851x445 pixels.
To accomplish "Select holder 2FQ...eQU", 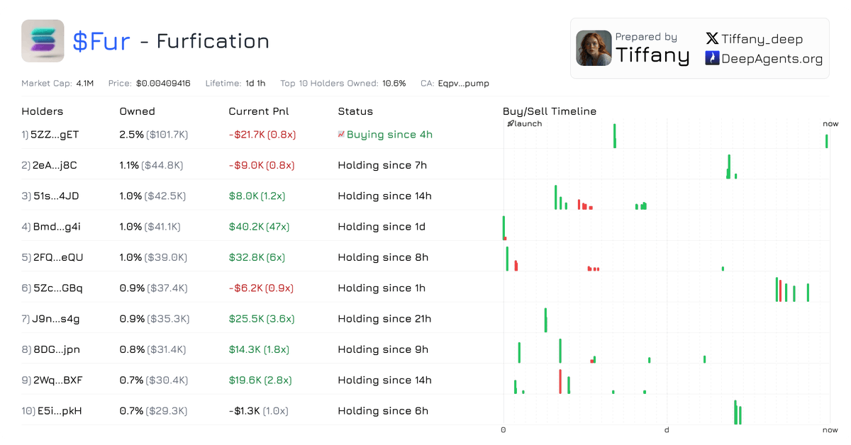I will [x=58, y=257].
